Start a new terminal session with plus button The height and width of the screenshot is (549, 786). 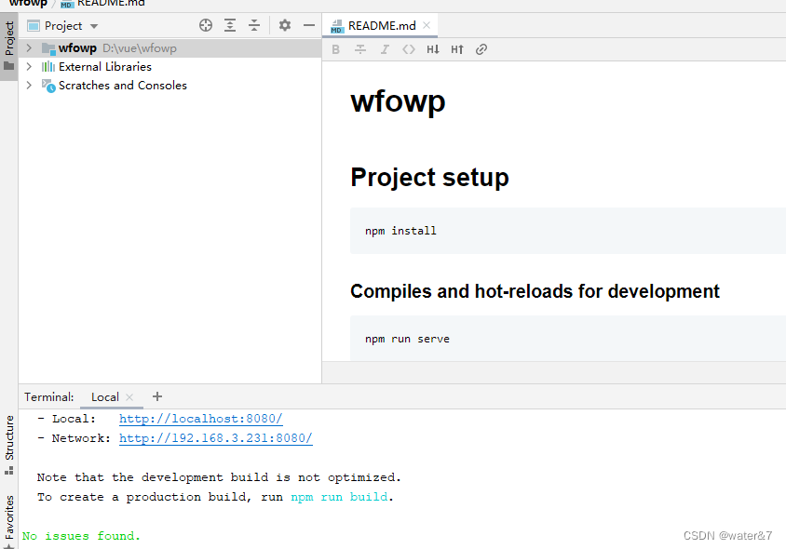coord(156,396)
